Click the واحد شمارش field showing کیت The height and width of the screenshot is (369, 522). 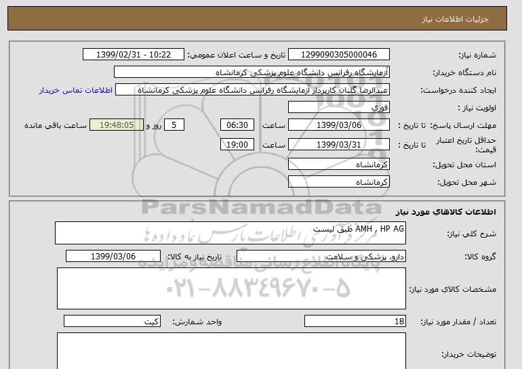112,322
